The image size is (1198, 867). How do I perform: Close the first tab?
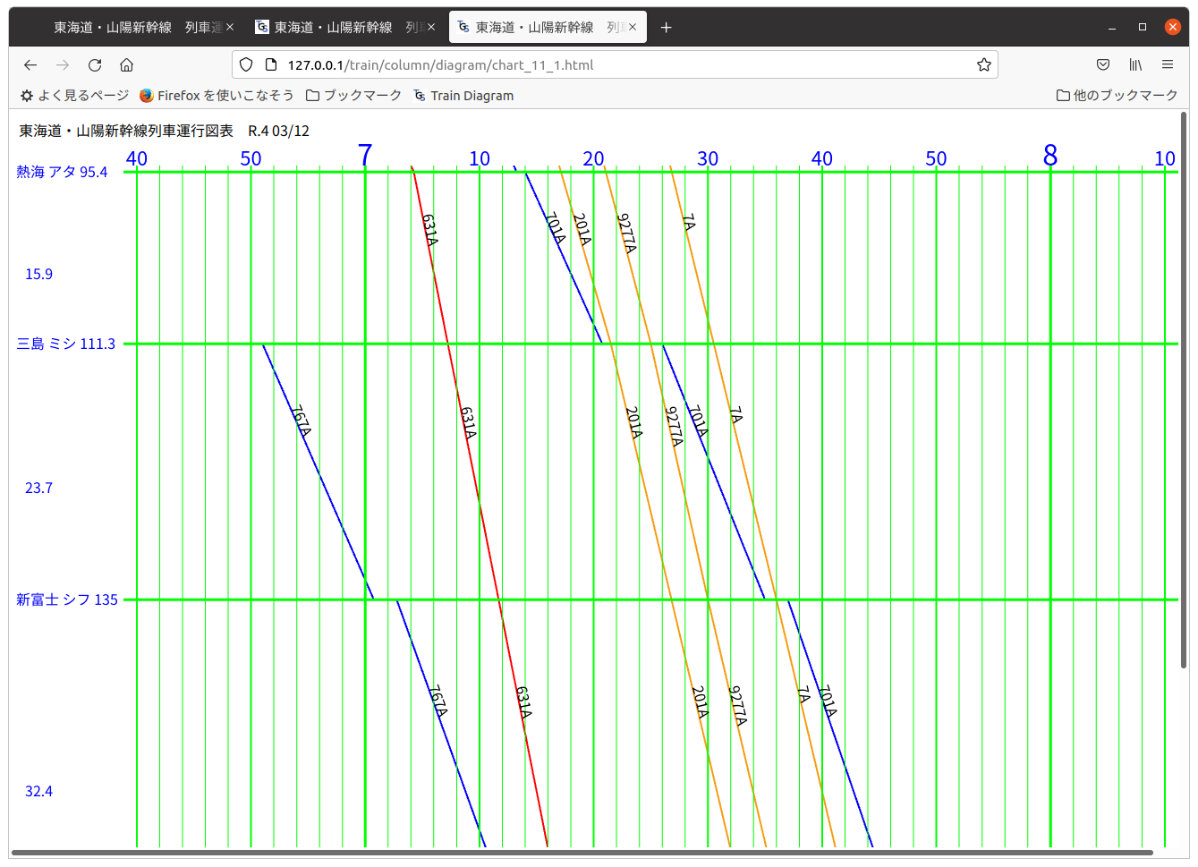(230, 28)
